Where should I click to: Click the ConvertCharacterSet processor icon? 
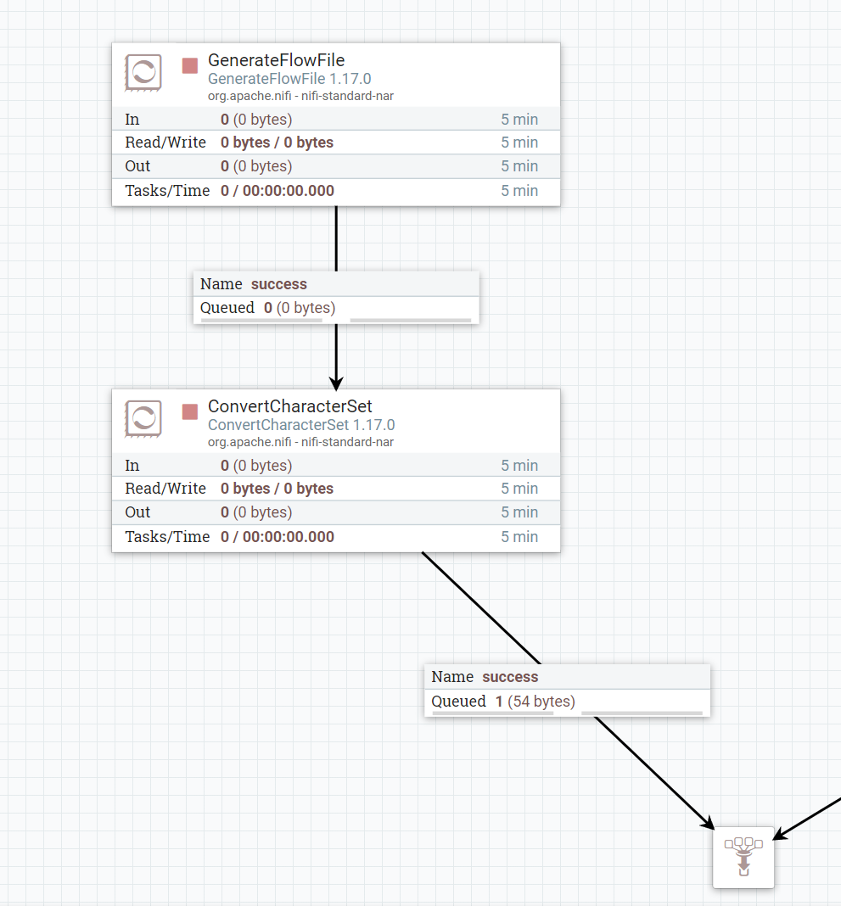pos(143,418)
